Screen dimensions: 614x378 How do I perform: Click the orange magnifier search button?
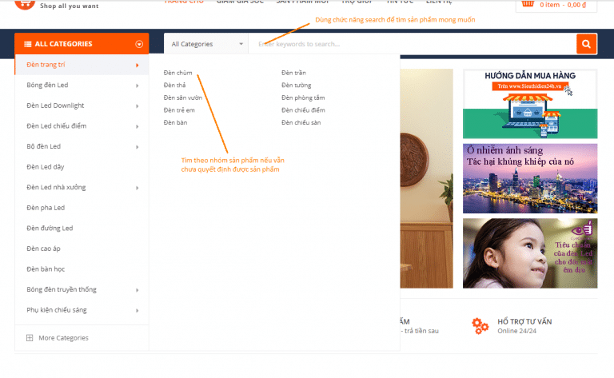tap(587, 44)
